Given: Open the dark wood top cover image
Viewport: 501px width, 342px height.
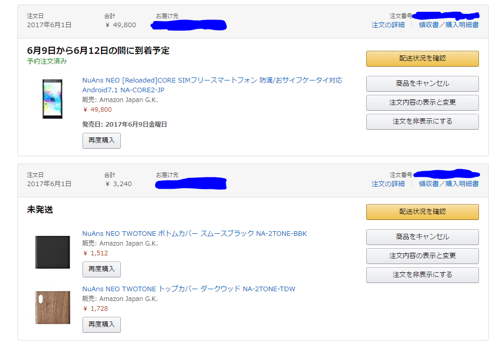Looking at the screenshot, I should click(x=52, y=308).
